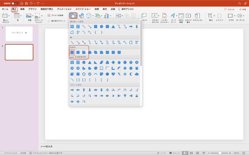Click the 共有 share button
The width and height of the screenshot is (249, 155).
243,9
